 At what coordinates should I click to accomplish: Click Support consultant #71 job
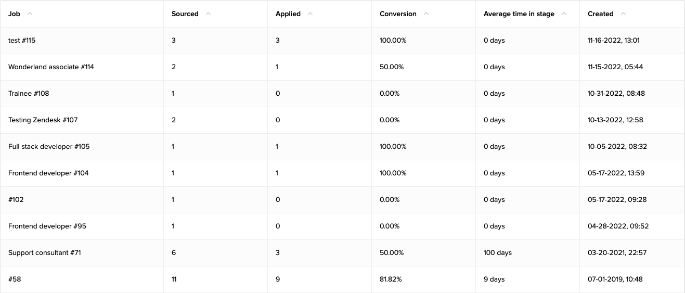[45, 253]
